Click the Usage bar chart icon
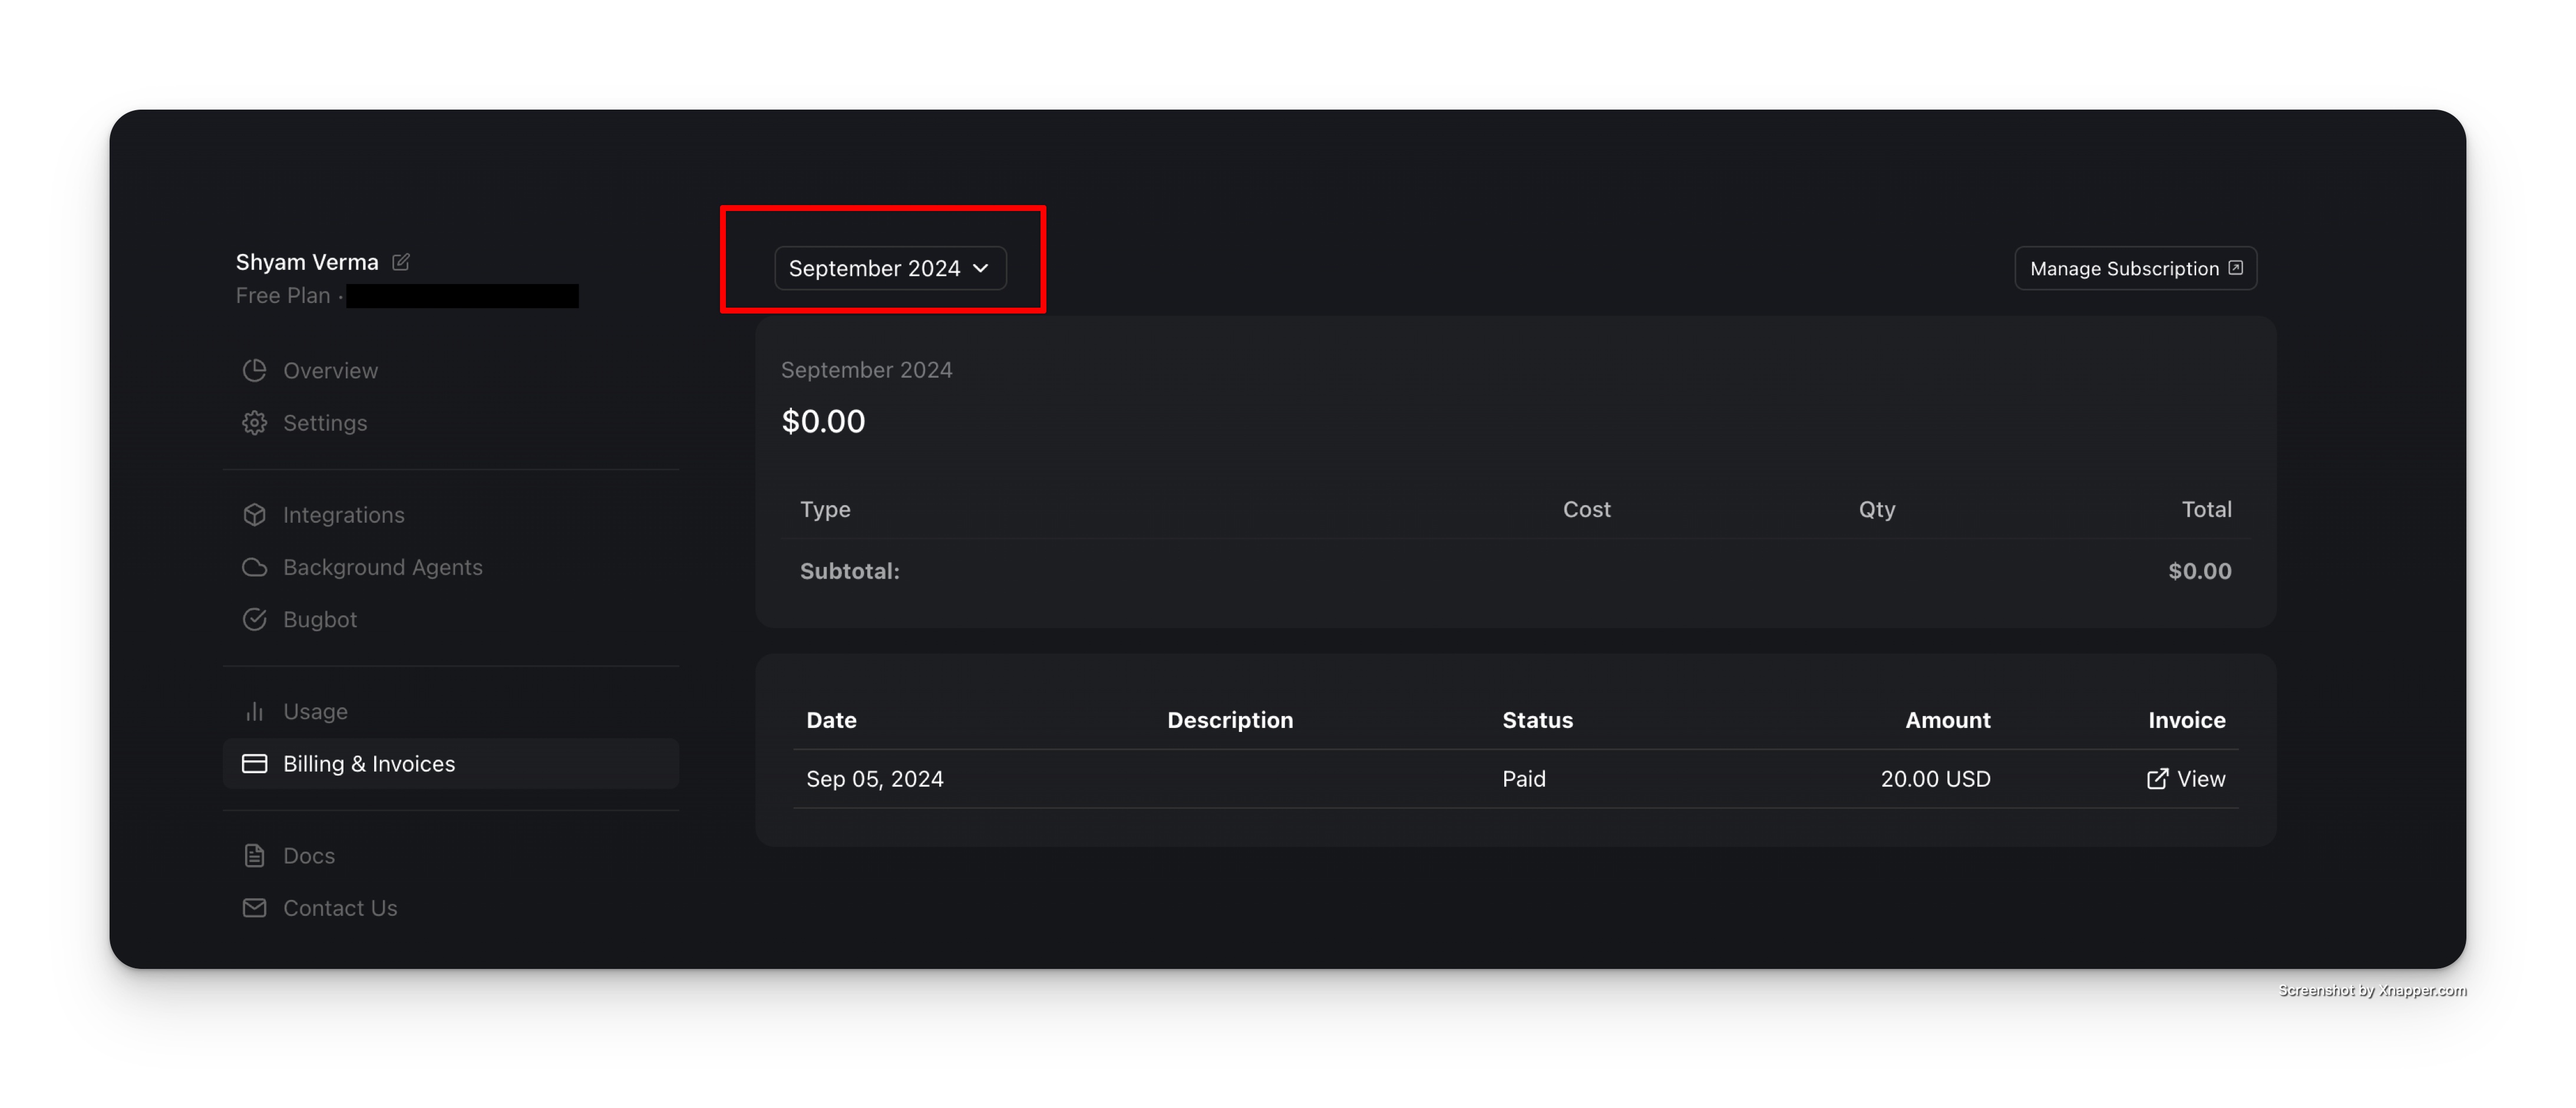Image resolution: width=2576 pixels, height=1108 pixels. [x=254, y=711]
